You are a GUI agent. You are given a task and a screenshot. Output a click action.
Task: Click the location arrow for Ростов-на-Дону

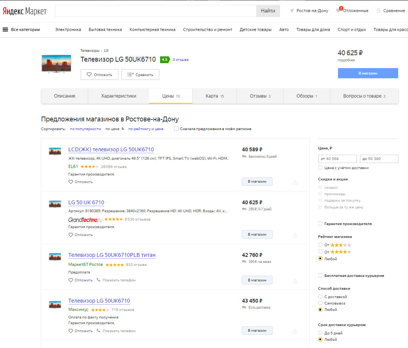(x=292, y=11)
